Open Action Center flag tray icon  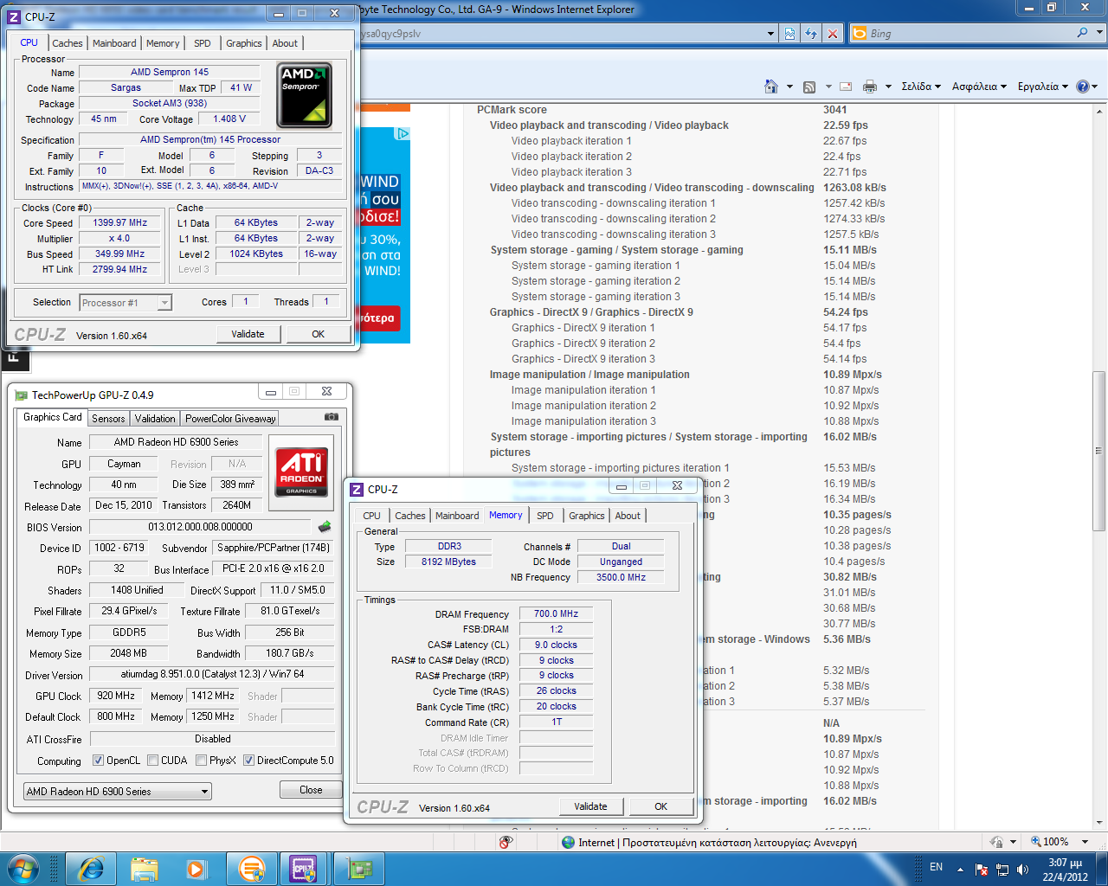point(982,869)
